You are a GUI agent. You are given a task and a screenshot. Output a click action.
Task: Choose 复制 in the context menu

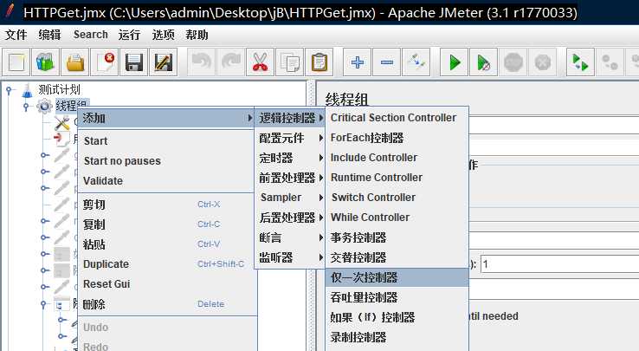[166, 224]
